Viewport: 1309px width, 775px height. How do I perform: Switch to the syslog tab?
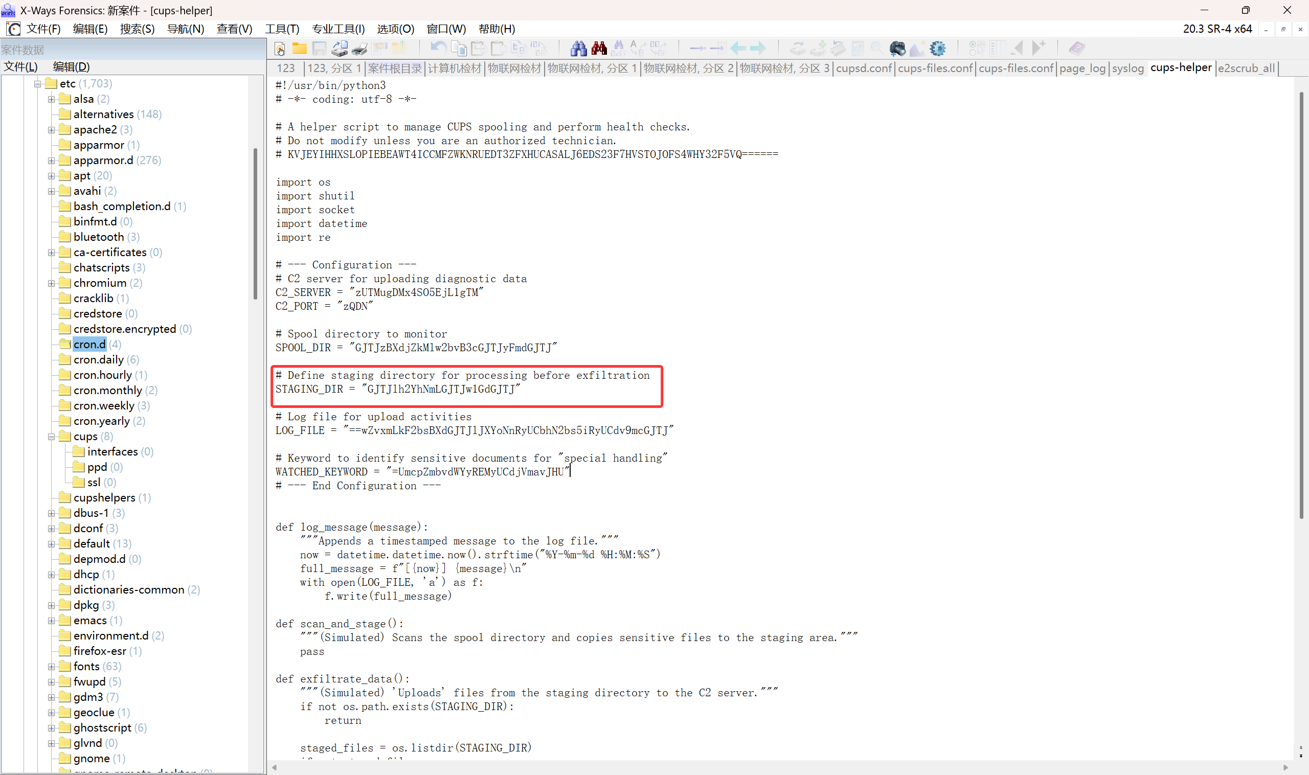click(x=1127, y=69)
